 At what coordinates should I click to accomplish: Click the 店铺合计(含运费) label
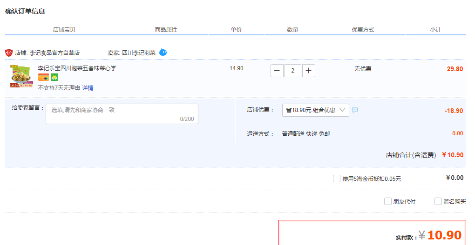[411, 155]
